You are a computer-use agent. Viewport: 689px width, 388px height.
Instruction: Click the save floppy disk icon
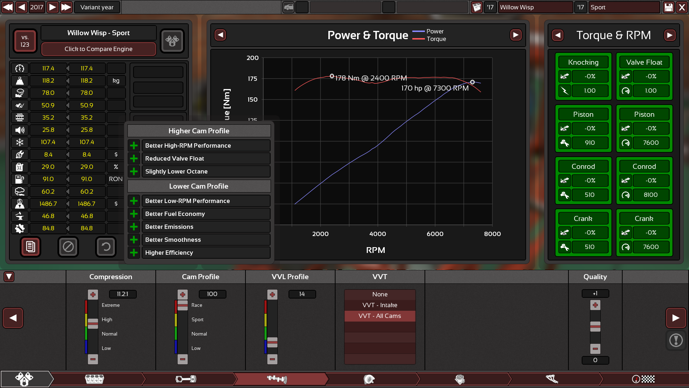tap(669, 7)
